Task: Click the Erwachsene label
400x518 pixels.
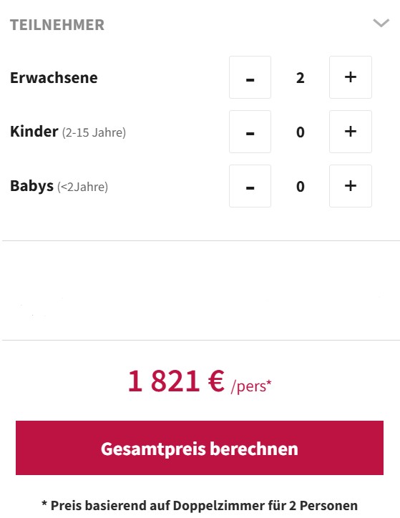Action: click(x=54, y=78)
